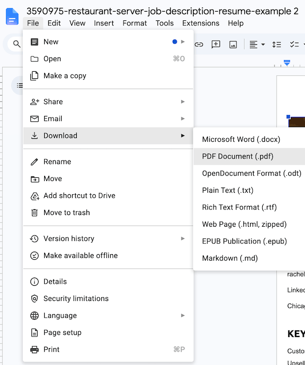305x365 pixels.
Task: Open the View menu
Action: pyautogui.click(x=77, y=23)
